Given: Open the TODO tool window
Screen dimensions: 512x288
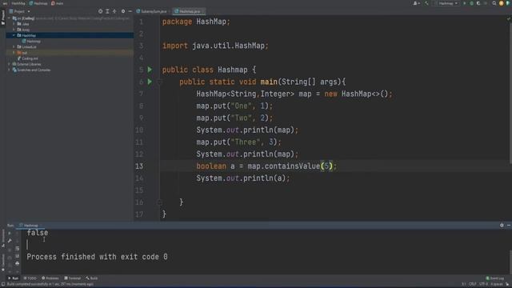Looking at the screenshot, I should pyautogui.click(x=30, y=278).
